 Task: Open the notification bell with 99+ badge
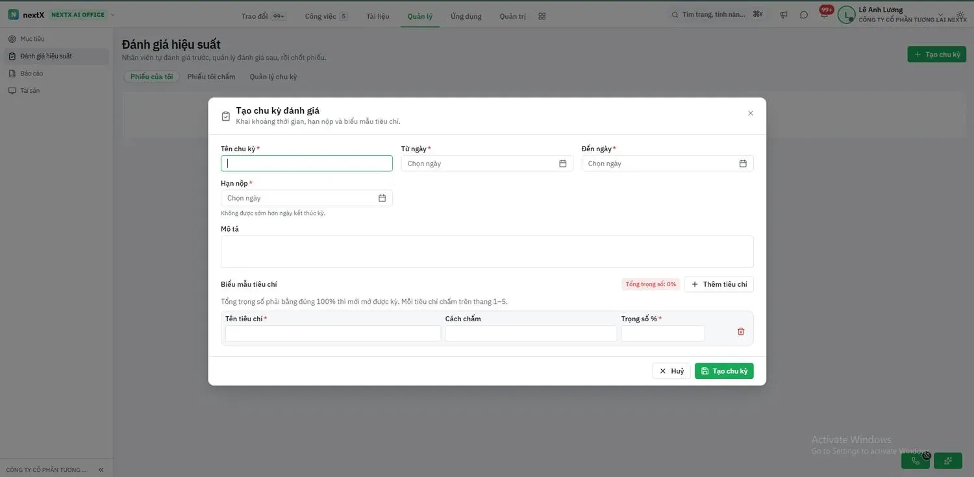[x=824, y=14]
